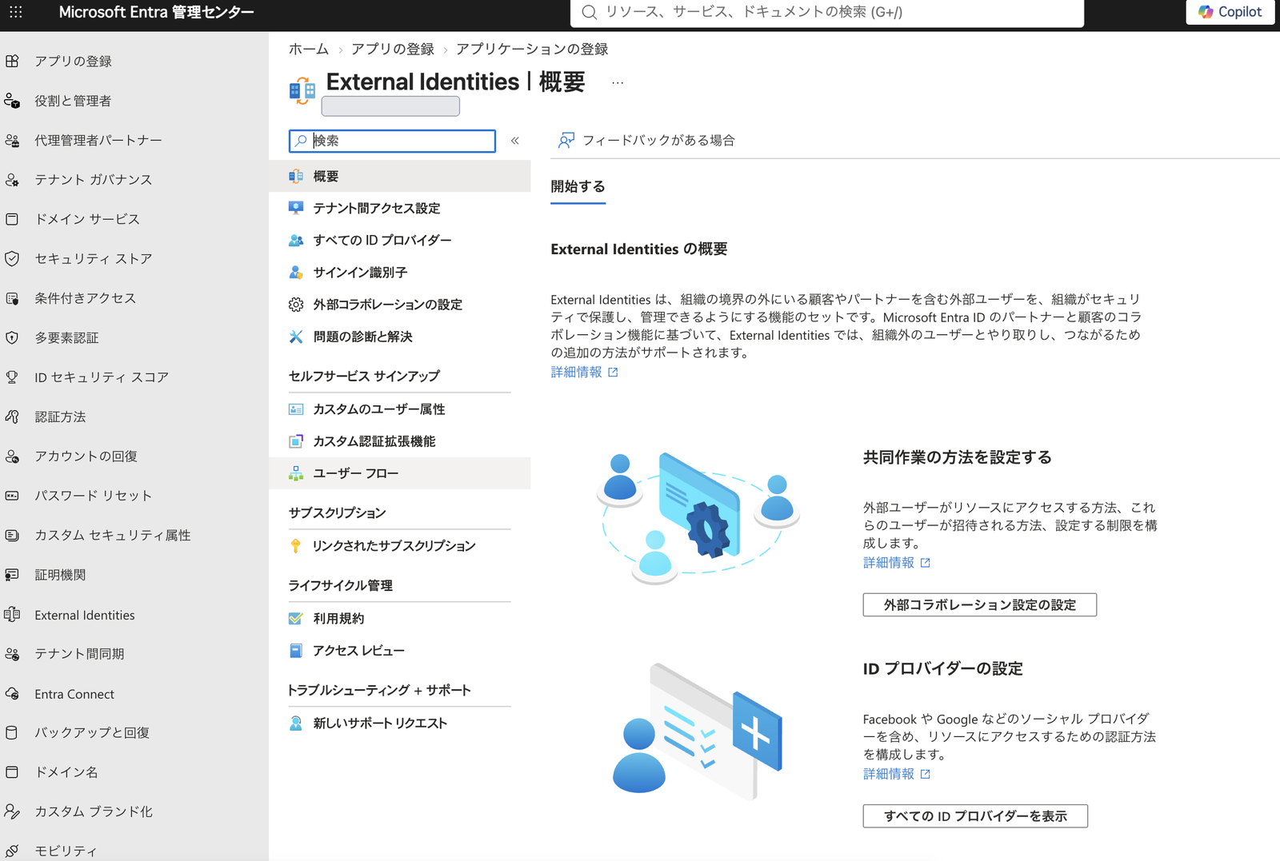
Task: Click ホーム in the breadcrumb
Action: click(309, 50)
